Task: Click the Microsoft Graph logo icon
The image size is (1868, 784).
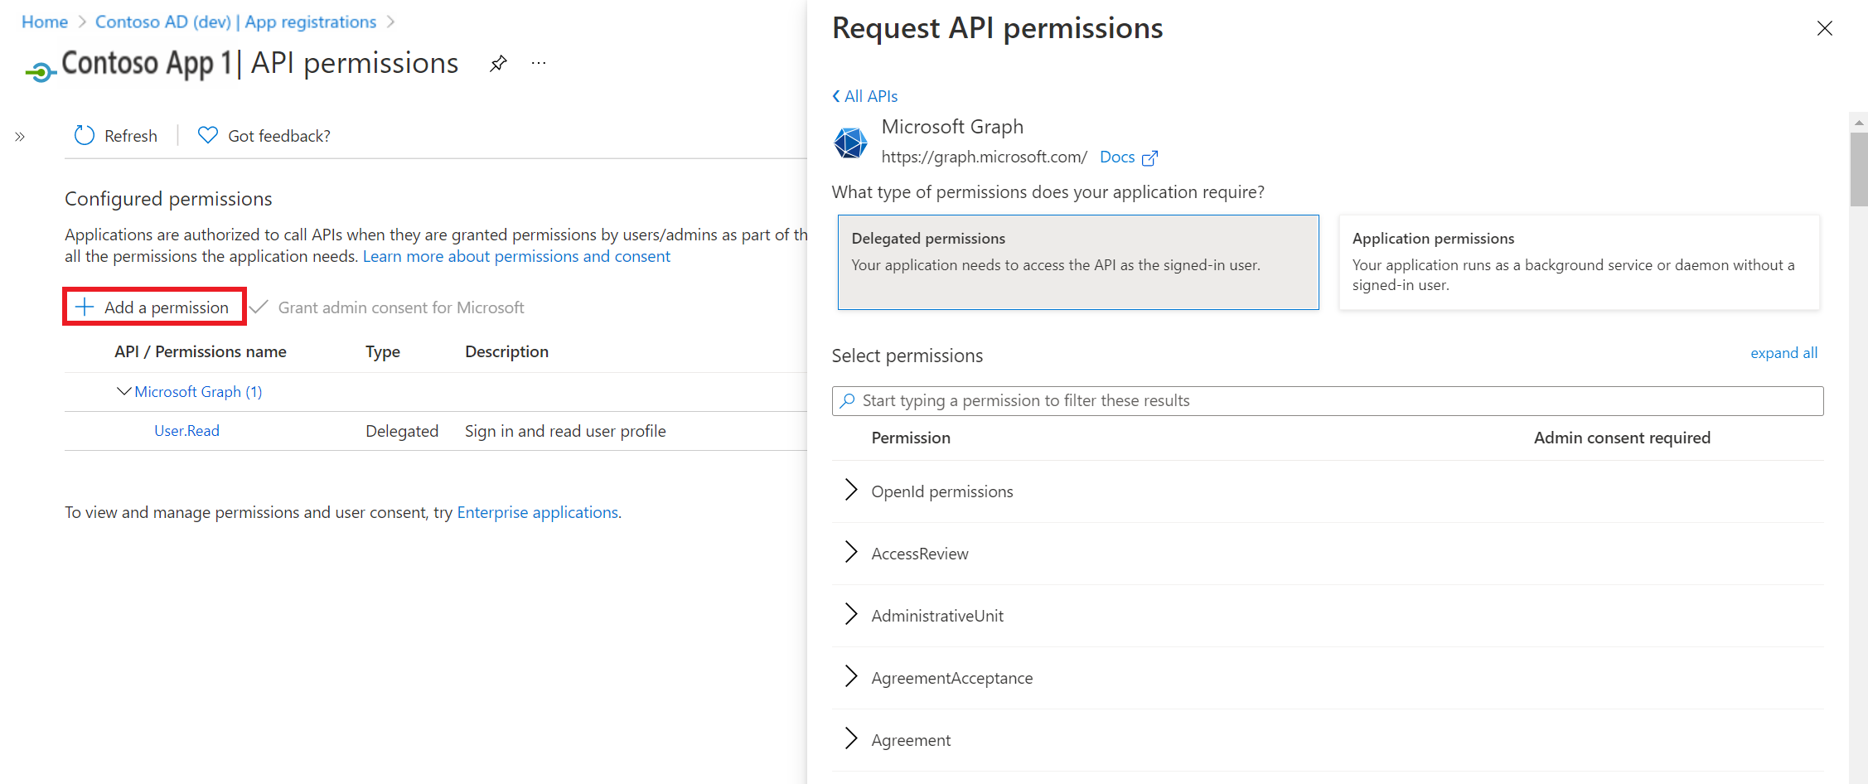Action: pyautogui.click(x=850, y=143)
